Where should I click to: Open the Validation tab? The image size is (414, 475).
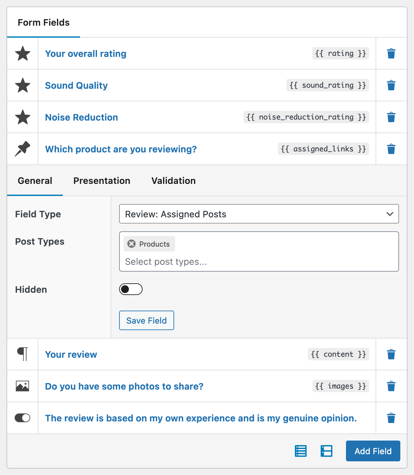point(173,181)
